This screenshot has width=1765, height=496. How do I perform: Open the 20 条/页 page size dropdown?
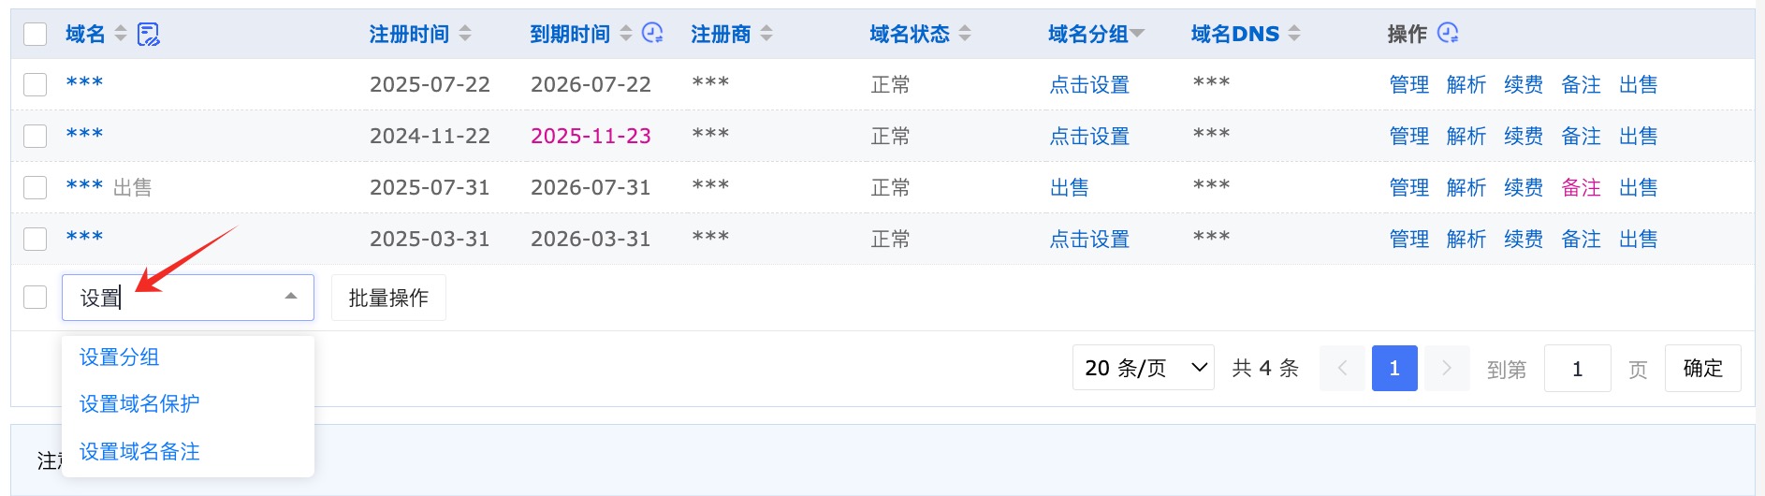pyautogui.click(x=1143, y=368)
